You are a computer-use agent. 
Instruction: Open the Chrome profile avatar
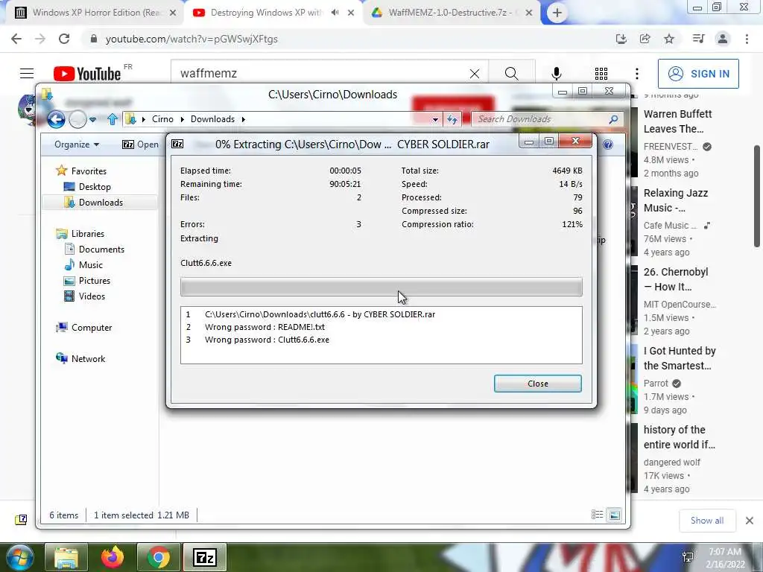723,39
